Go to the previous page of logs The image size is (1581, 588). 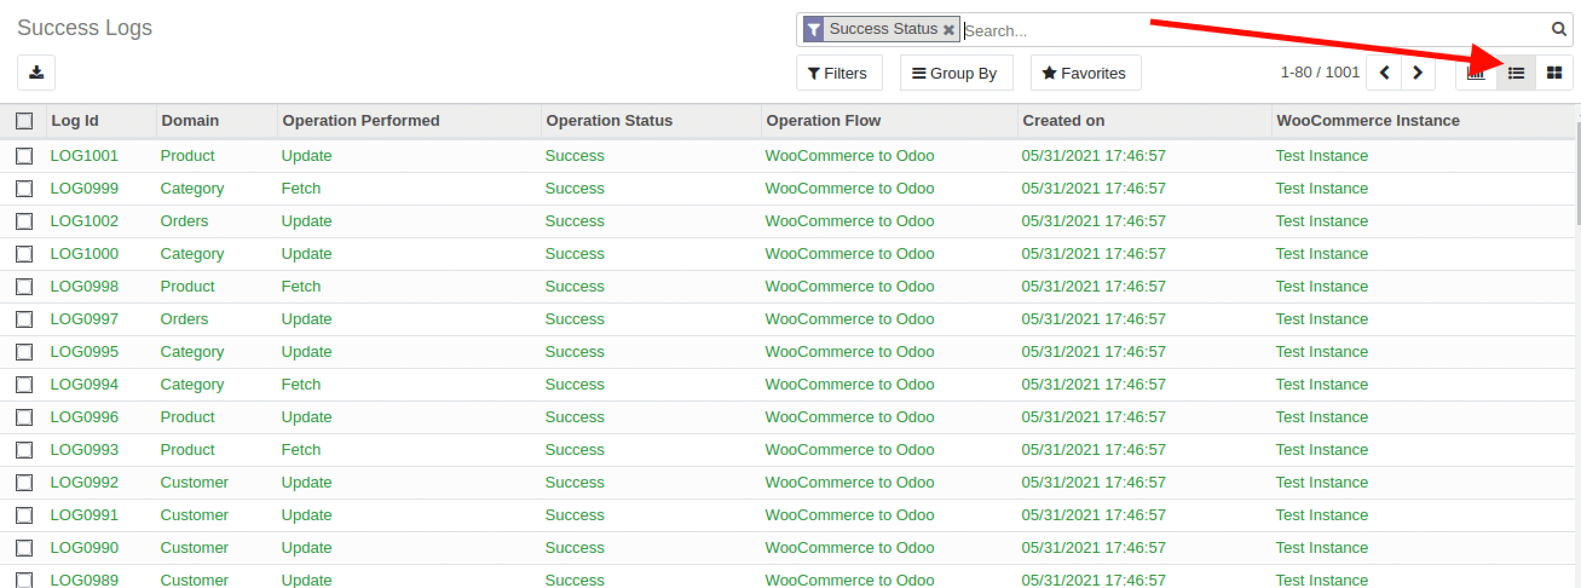pos(1384,73)
